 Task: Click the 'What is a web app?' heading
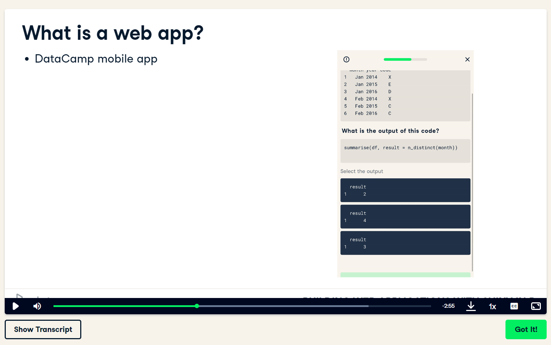[113, 33]
